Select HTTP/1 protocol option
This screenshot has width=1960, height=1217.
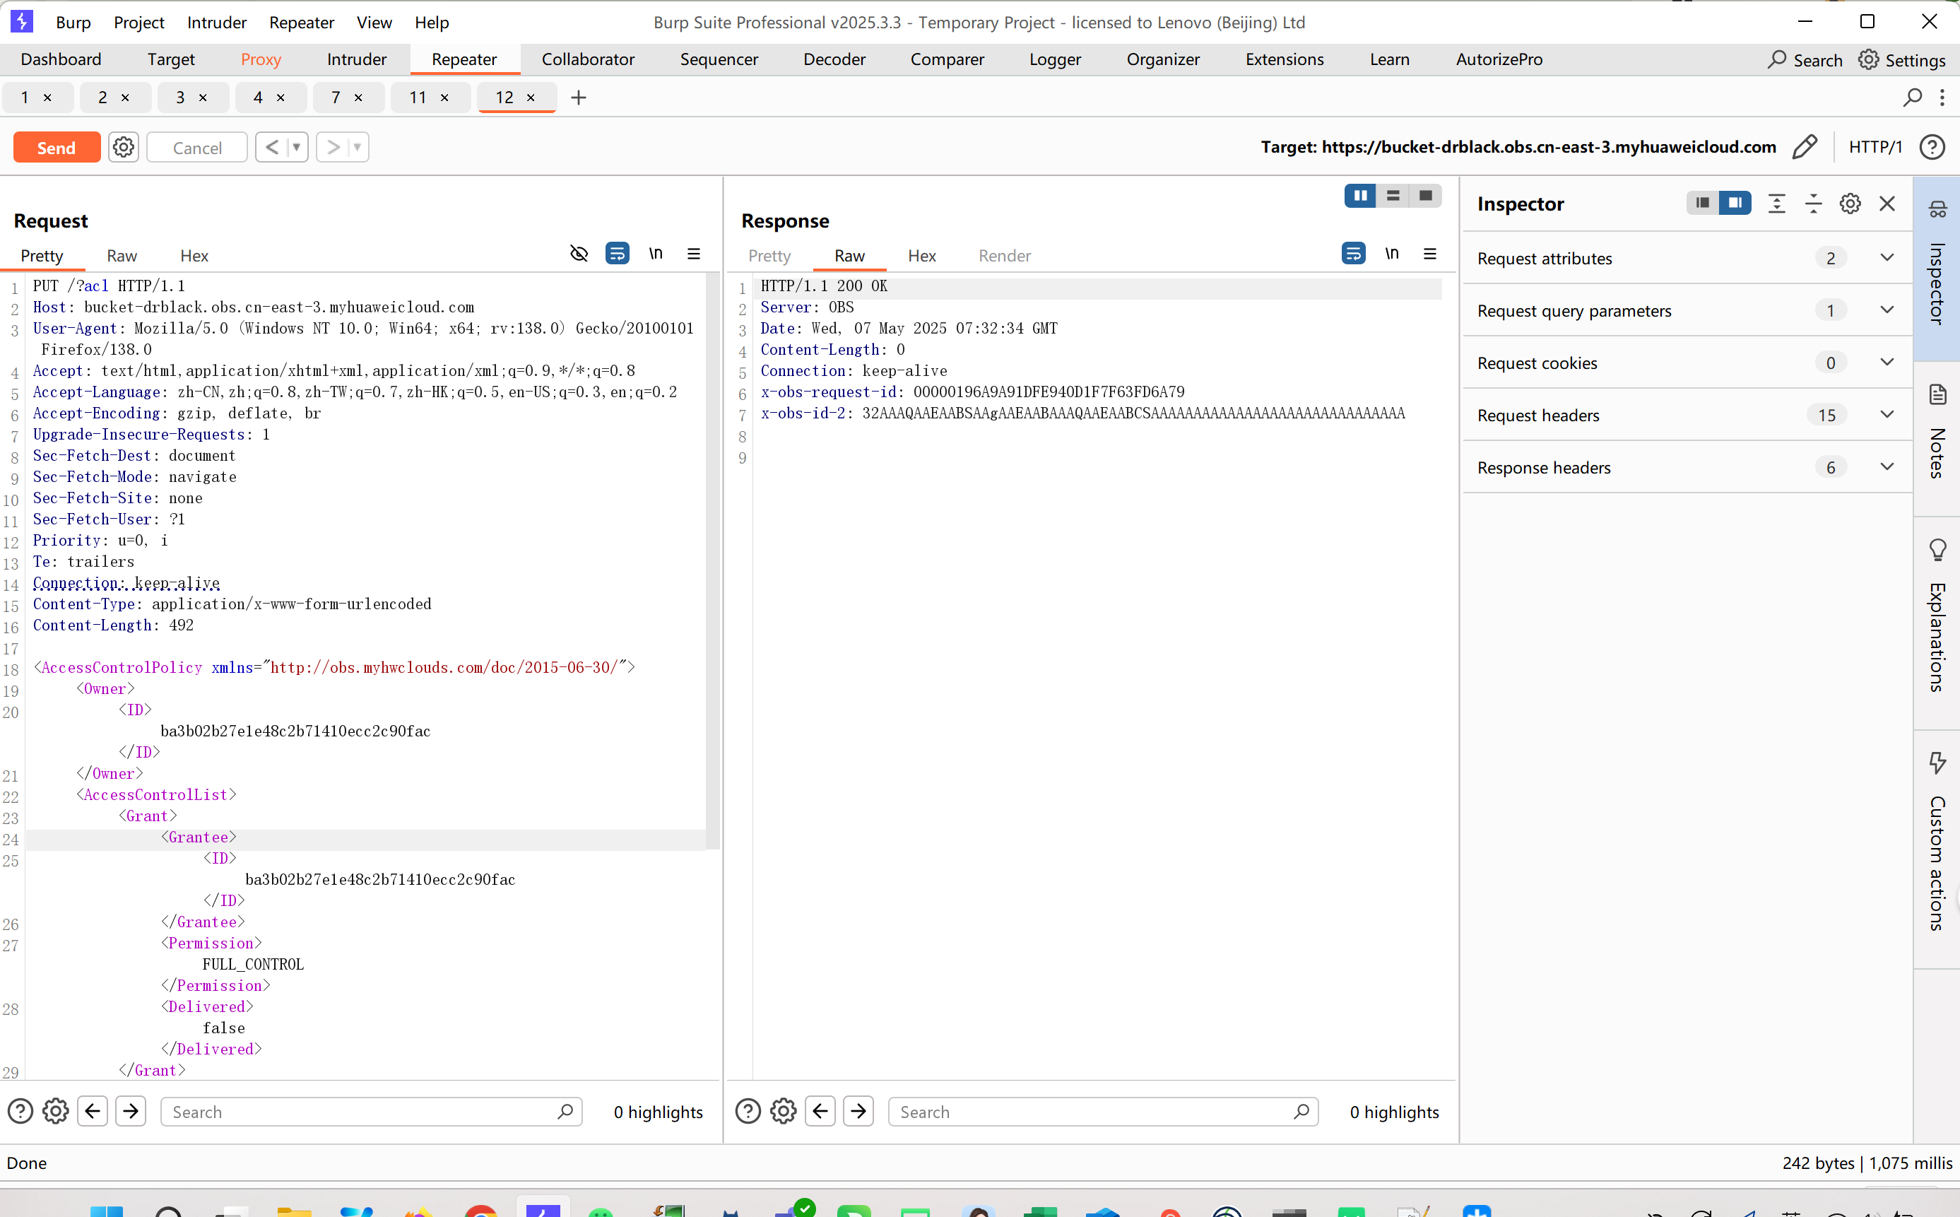tap(1875, 146)
